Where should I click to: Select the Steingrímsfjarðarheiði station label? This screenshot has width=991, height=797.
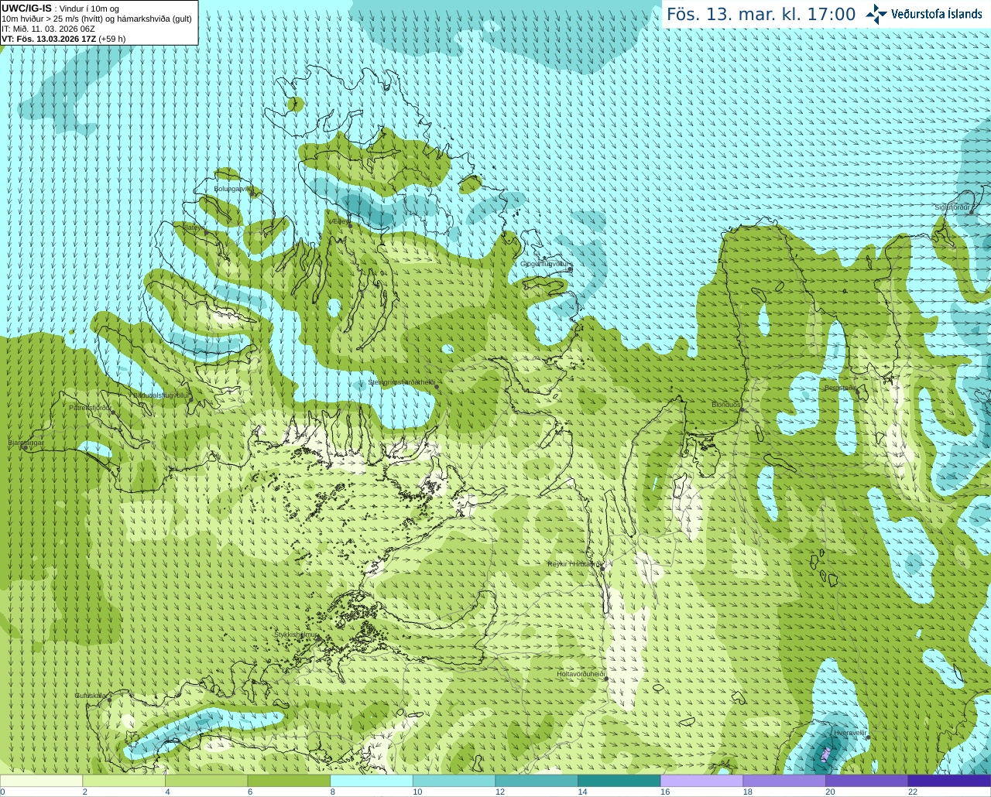[402, 382]
